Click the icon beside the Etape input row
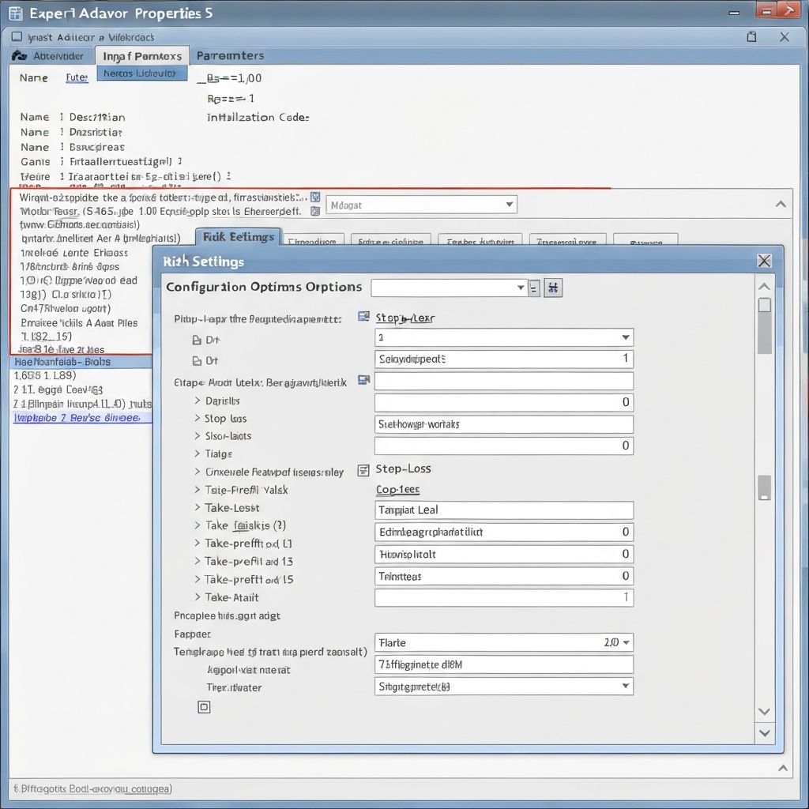The image size is (809, 809). pos(363,380)
